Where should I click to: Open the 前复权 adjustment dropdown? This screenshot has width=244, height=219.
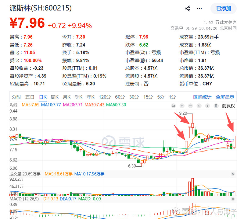[228, 106]
